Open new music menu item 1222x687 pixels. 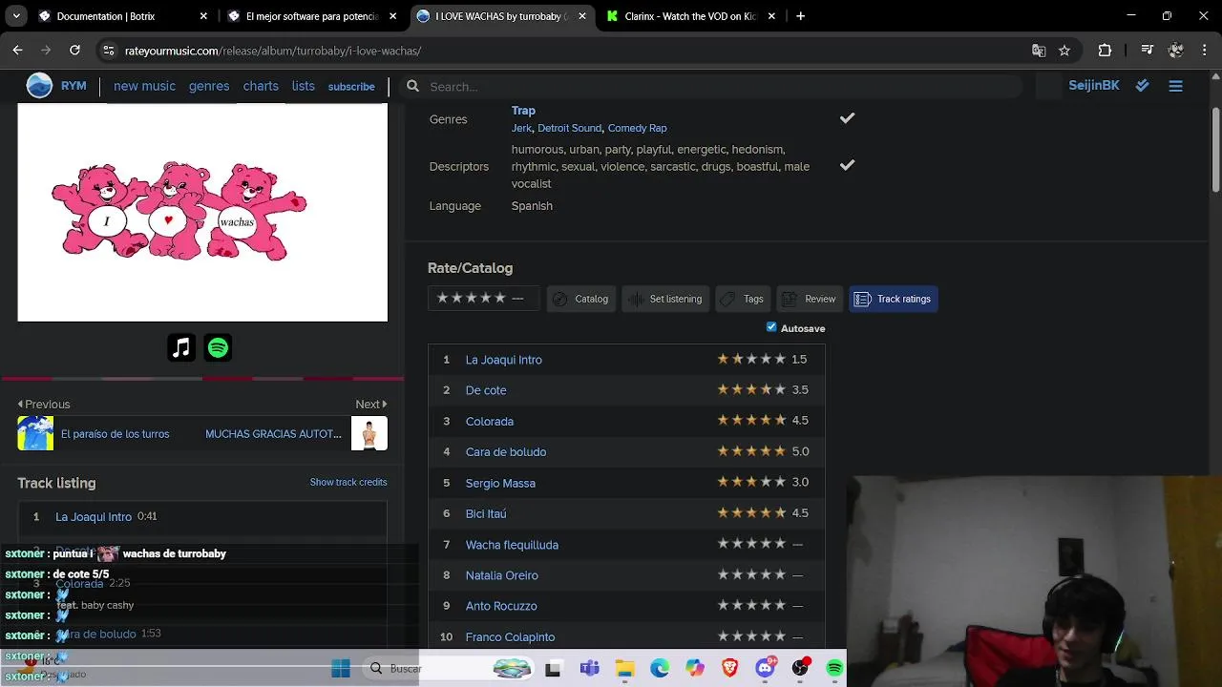[144, 86]
